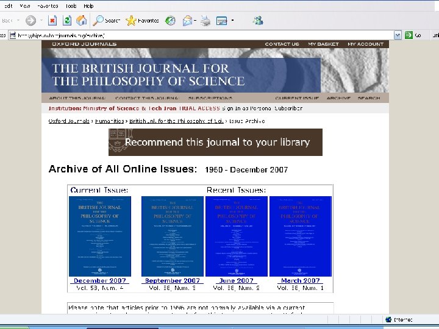Click the Mail envelope icon
The height and width of the screenshot is (329, 439).
[x=187, y=21]
